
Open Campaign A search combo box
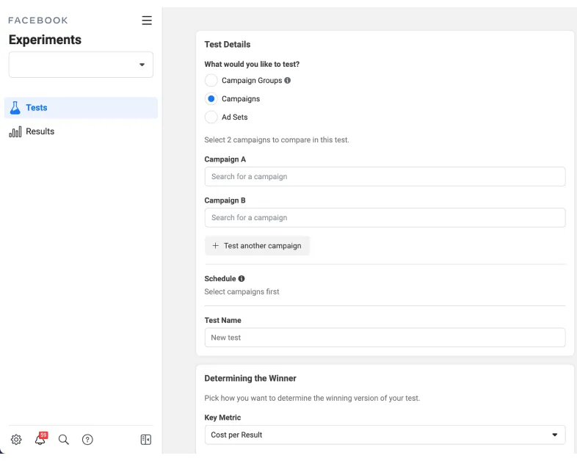point(385,177)
